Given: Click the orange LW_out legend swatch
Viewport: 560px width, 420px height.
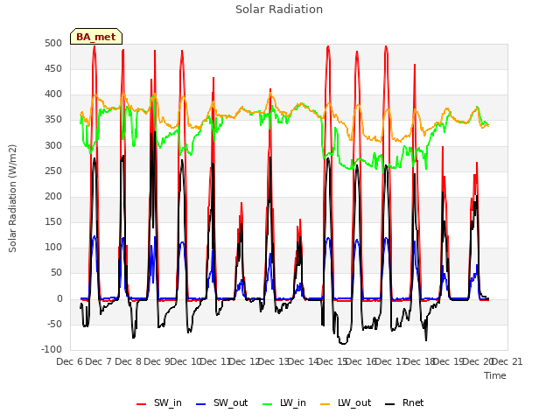Looking at the screenshot, I should tap(325, 404).
